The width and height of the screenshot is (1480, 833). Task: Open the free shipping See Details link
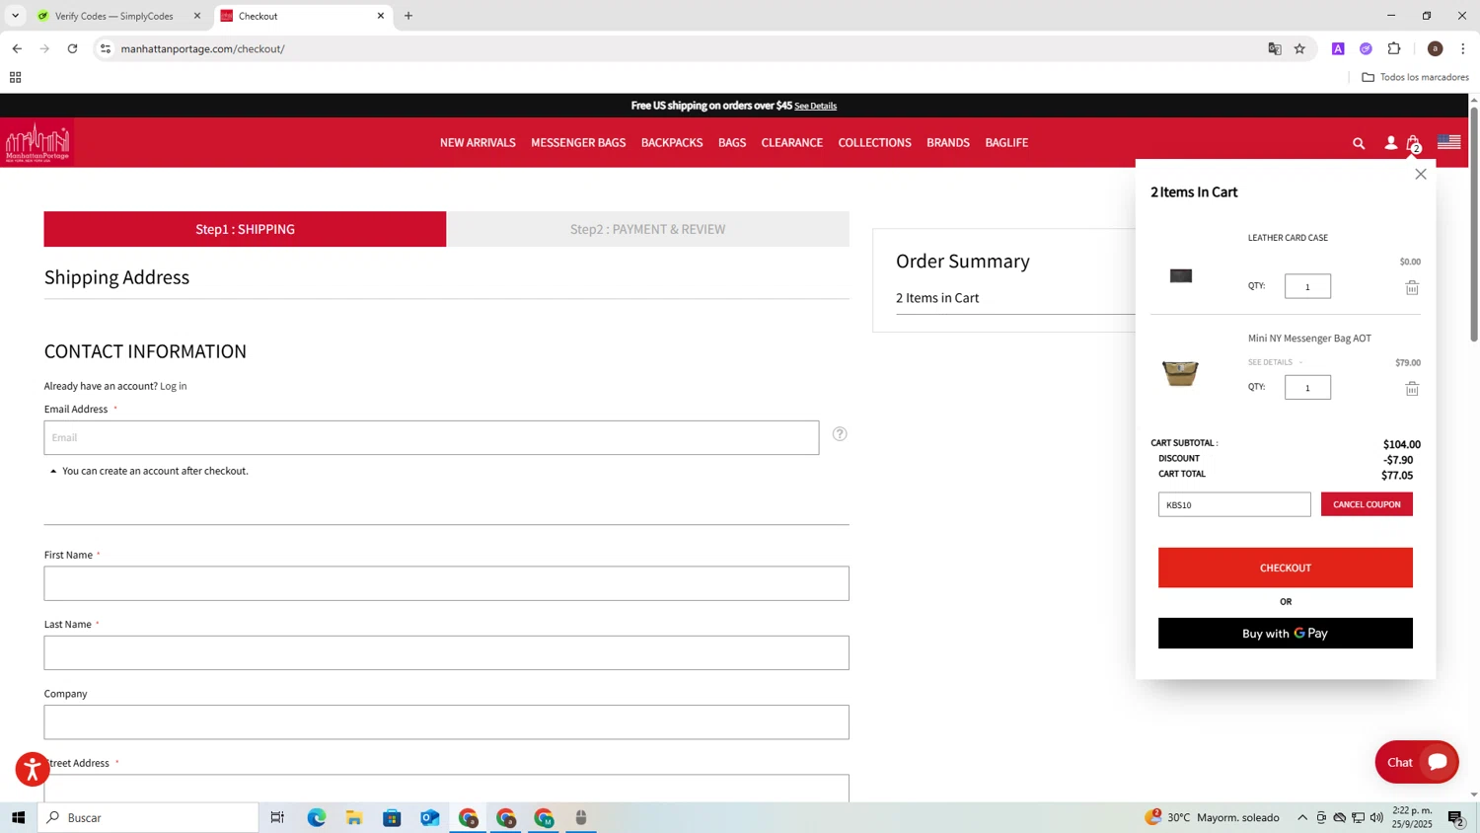(x=815, y=106)
